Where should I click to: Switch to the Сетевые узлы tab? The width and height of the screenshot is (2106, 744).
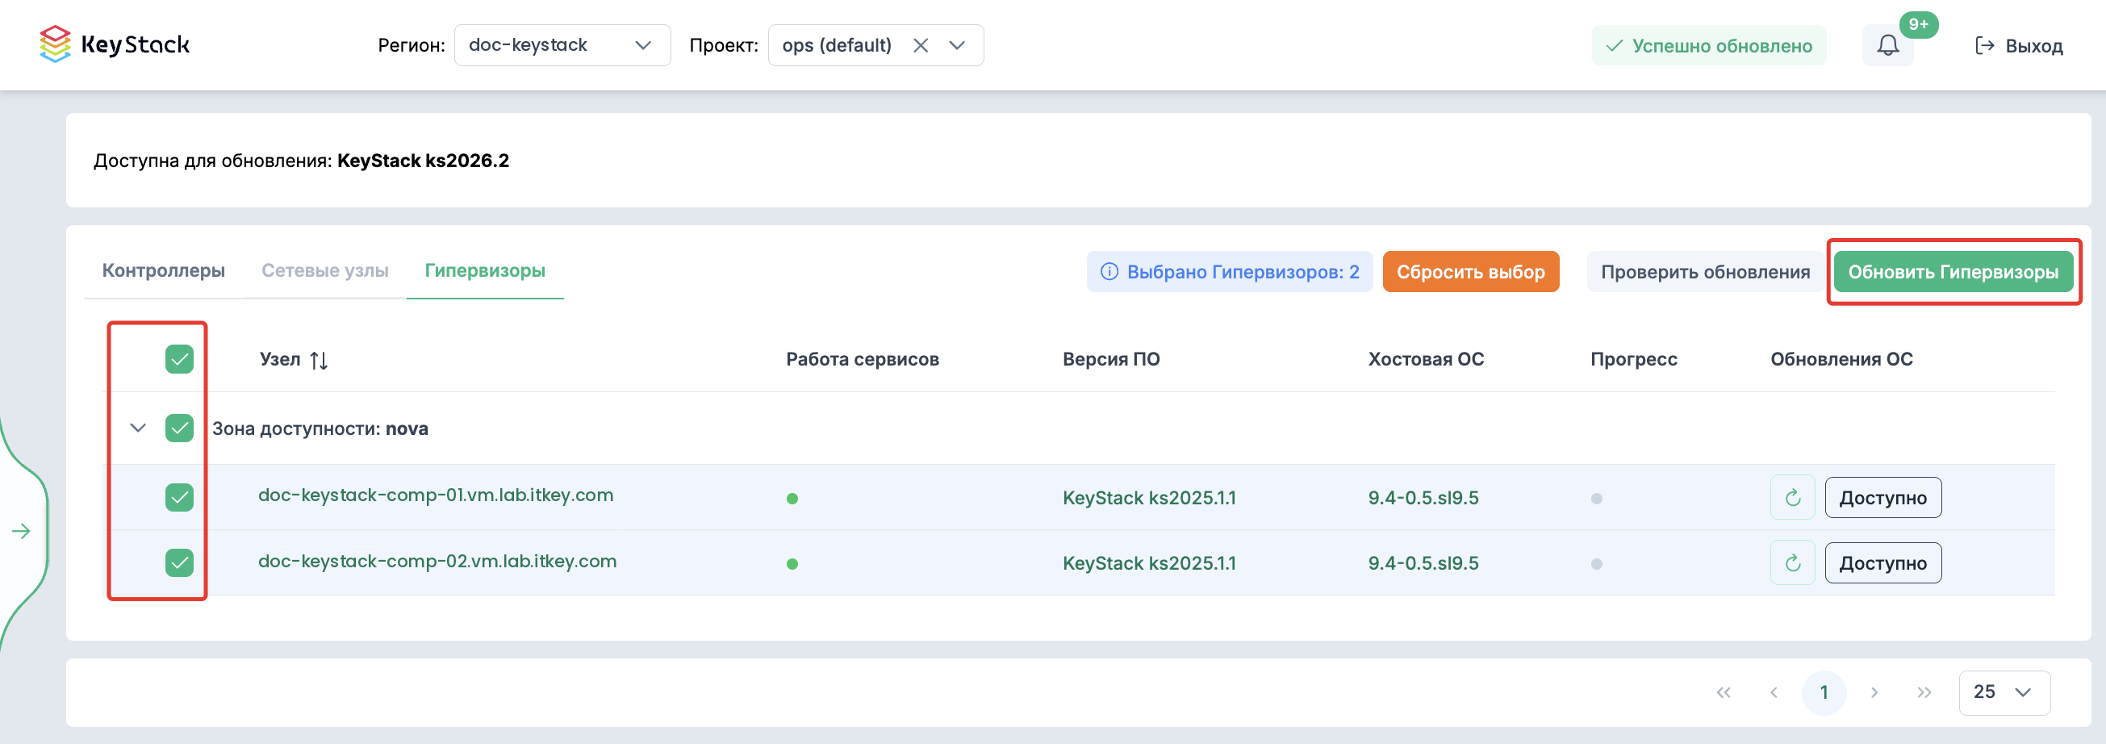pos(324,270)
